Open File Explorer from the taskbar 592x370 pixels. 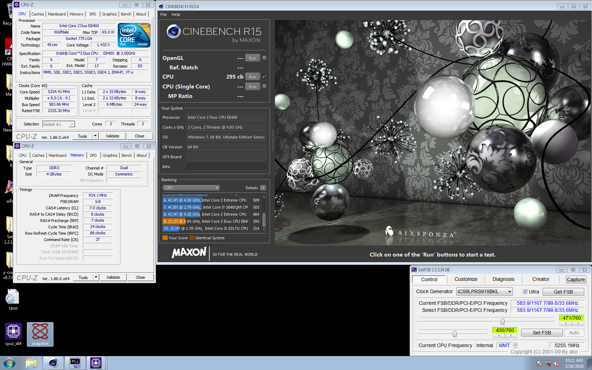pyautogui.click(x=31, y=363)
